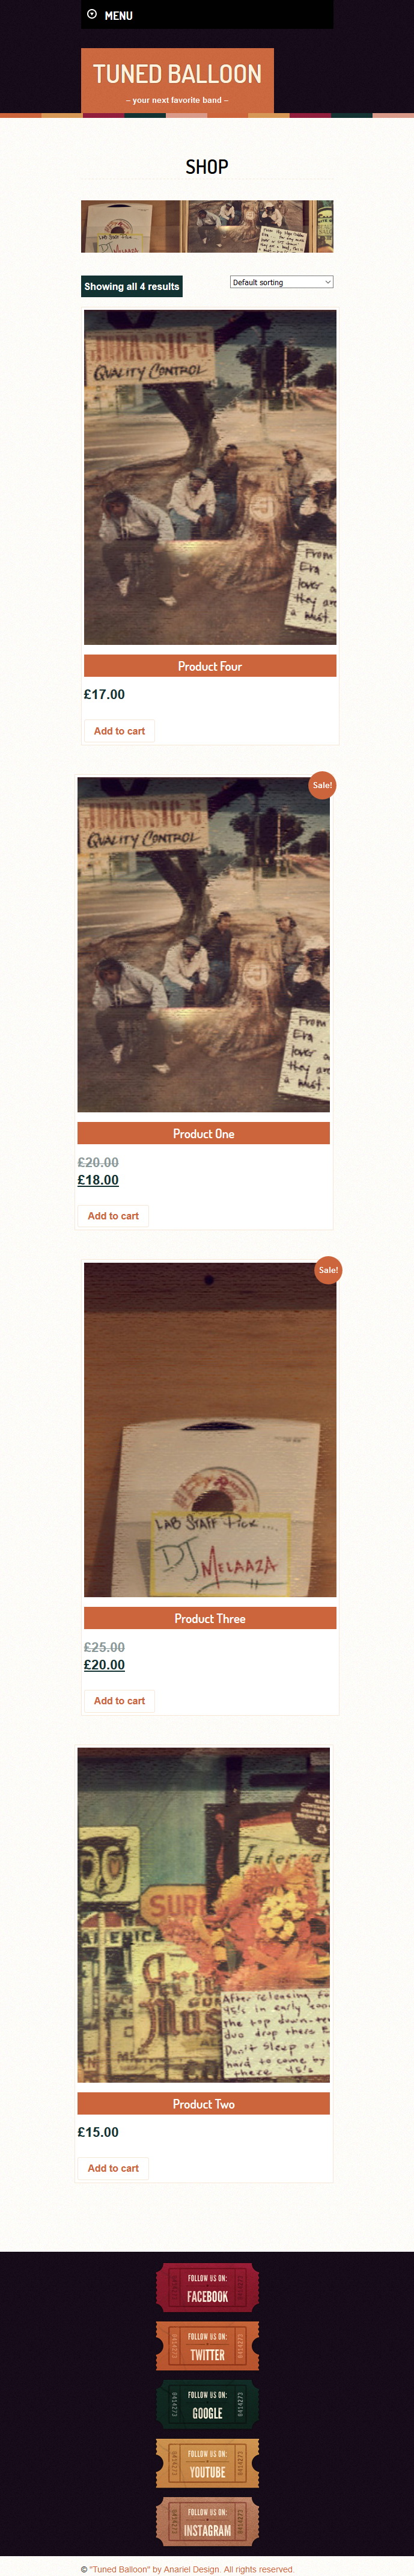Viewport: 414px width, 2576px height.
Task: Click the Tuned Balloon site title
Action: (x=177, y=74)
